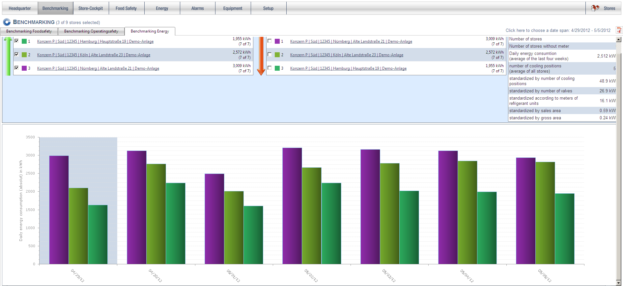Screen dimensions: 623x286
Task: Open the Food Safety menu
Action: [x=126, y=8]
